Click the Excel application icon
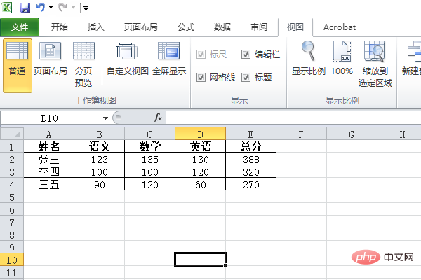421x280 pixels. pos(6,8)
